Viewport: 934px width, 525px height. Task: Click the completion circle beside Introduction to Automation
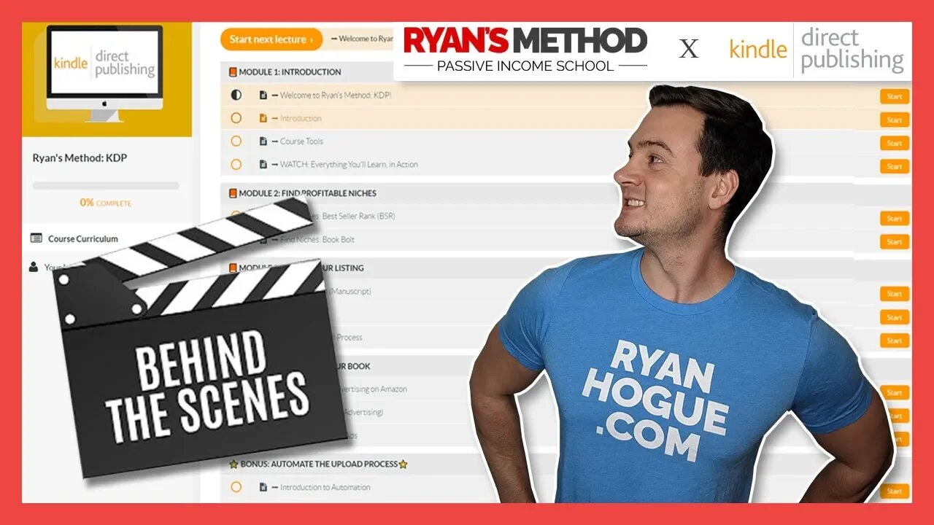[236, 487]
